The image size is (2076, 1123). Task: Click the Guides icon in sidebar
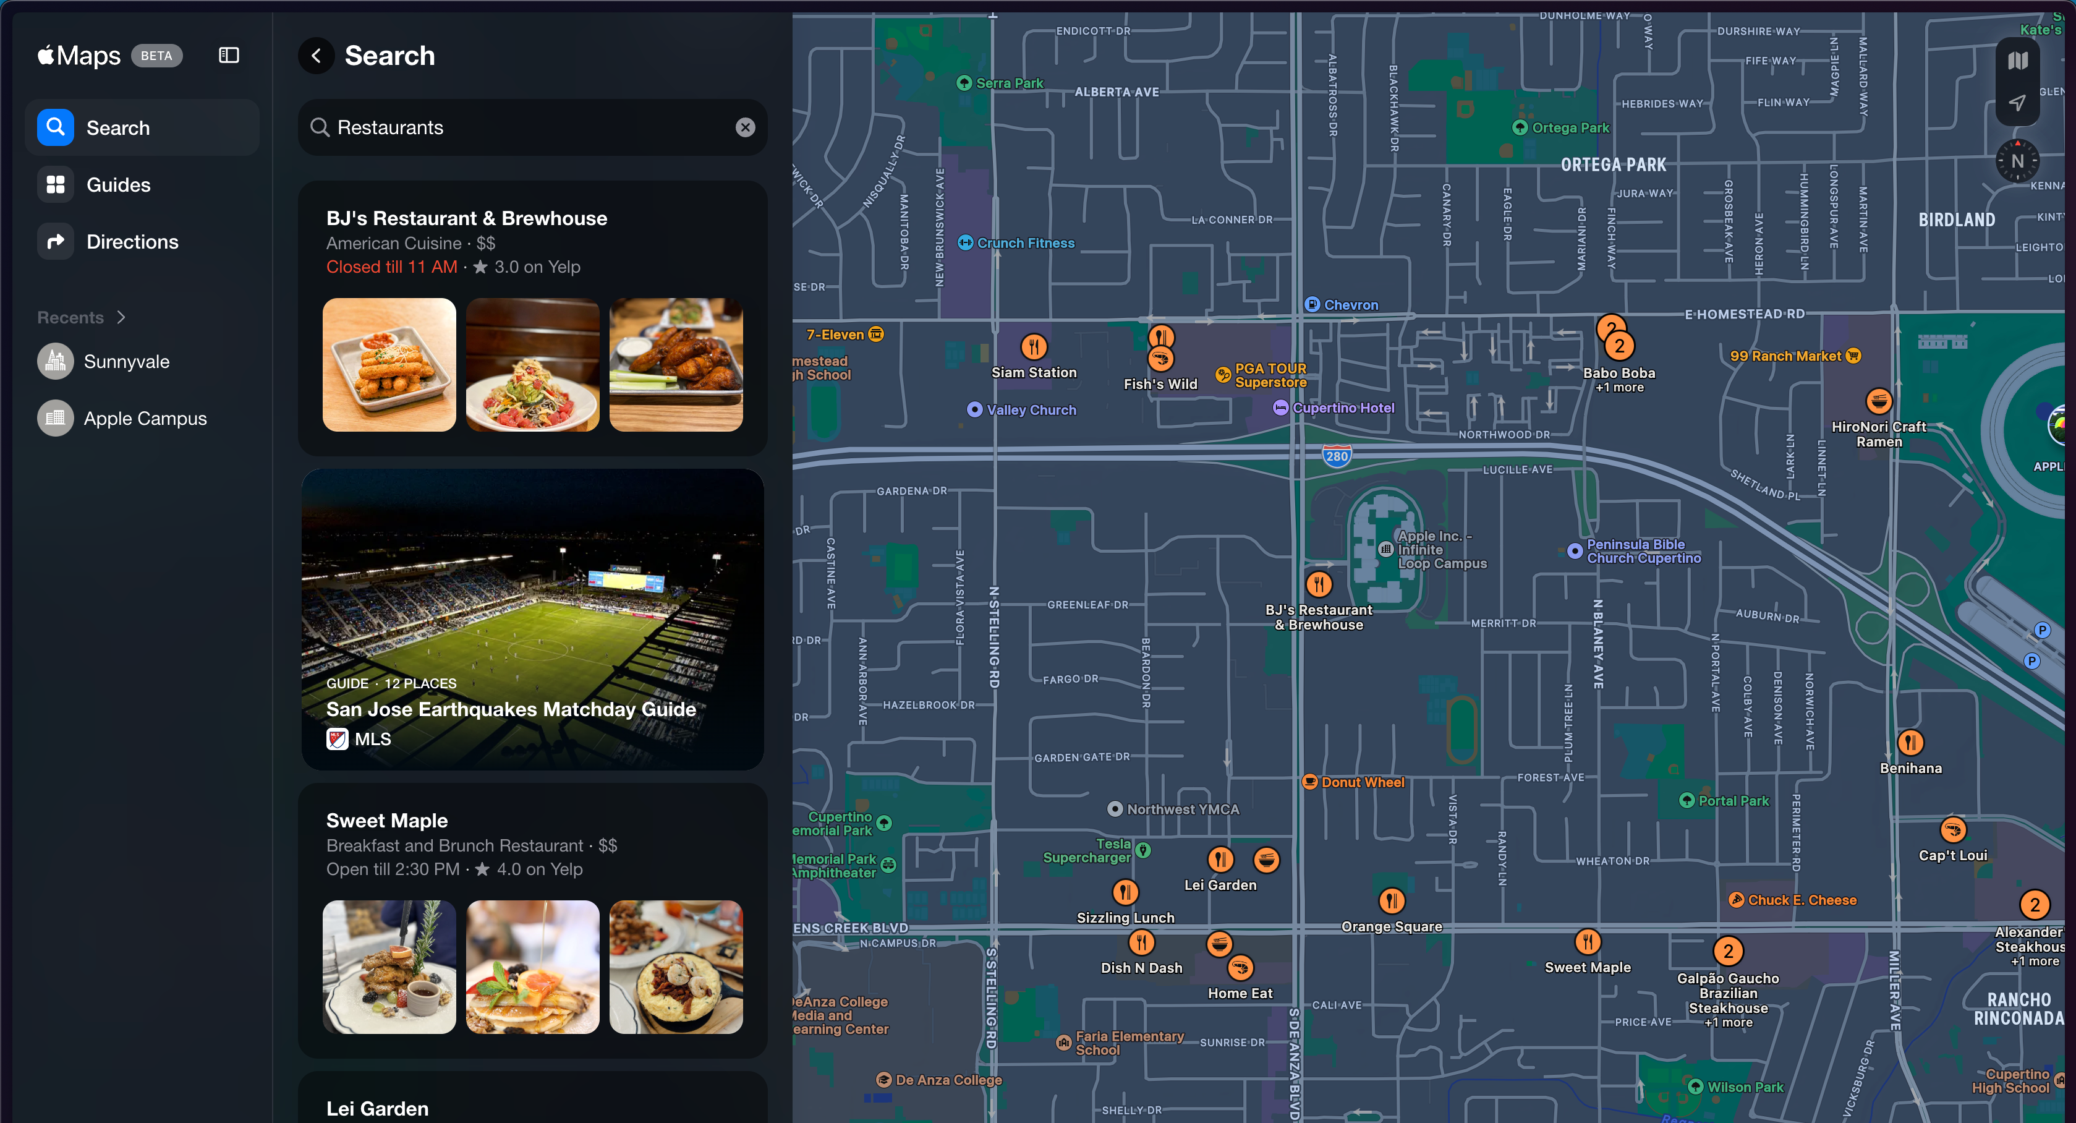coord(55,184)
